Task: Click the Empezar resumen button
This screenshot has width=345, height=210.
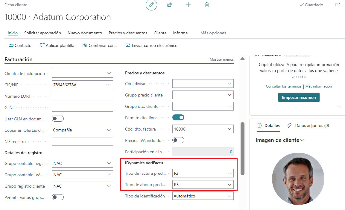Action: click(299, 98)
